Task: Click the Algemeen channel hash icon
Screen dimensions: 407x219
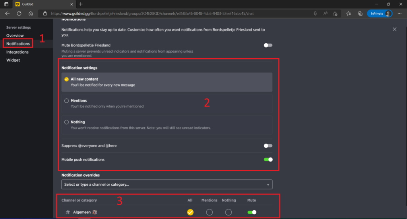Action: click(x=68, y=212)
